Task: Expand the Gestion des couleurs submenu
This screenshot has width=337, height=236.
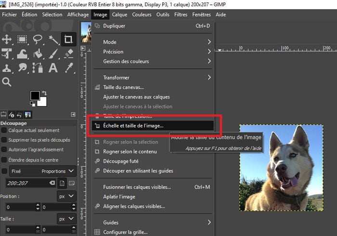Action: (x=153, y=62)
